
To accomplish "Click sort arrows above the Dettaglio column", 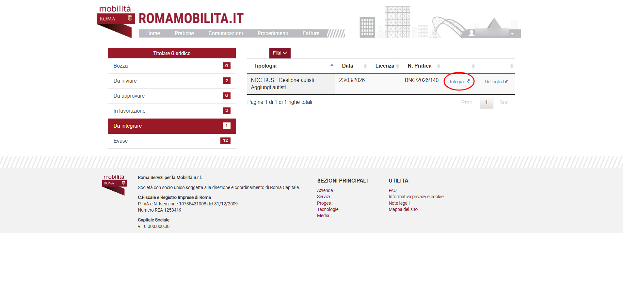I will coord(512,66).
